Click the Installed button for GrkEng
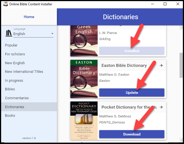 pos(132,51)
